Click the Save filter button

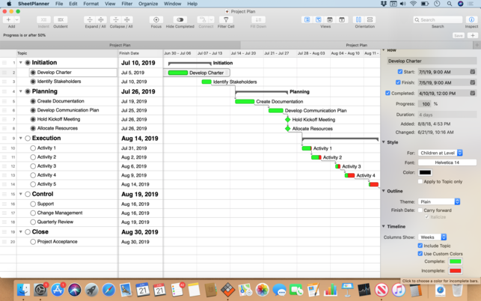[x=459, y=36]
